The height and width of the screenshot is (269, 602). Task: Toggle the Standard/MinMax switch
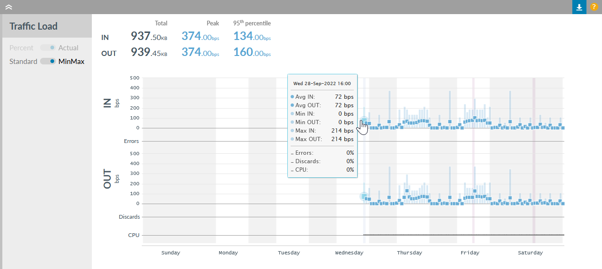(48, 62)
